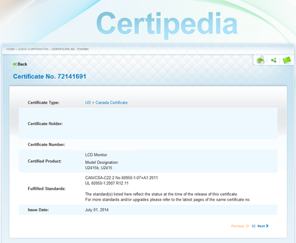Viewport: 296px width, 243px height.
Task: Select 'UL 60950-1:2007 R12.11' standard text
Action: [x=107, y=183]
